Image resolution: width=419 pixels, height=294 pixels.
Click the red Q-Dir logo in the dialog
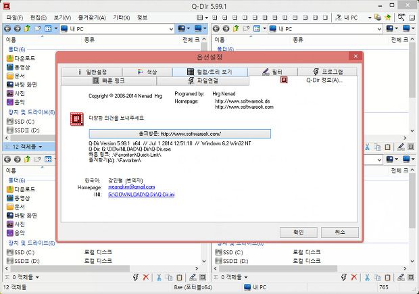pos(76,119)
